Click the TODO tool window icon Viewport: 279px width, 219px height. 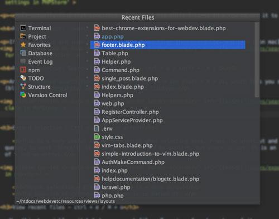coord(23,78)
